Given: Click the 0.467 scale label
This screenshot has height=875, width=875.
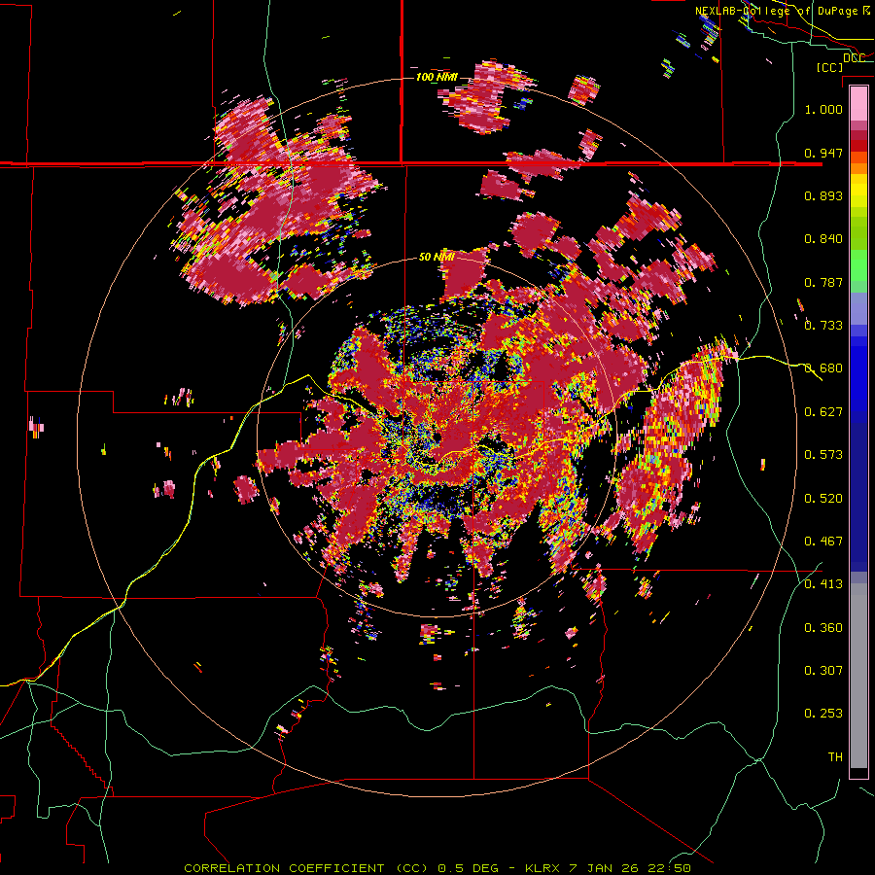Looking at the screenshot, I should [823, 542].
